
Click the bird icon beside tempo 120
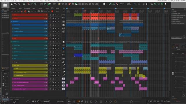pyautogui.click(x=82, y=101)
